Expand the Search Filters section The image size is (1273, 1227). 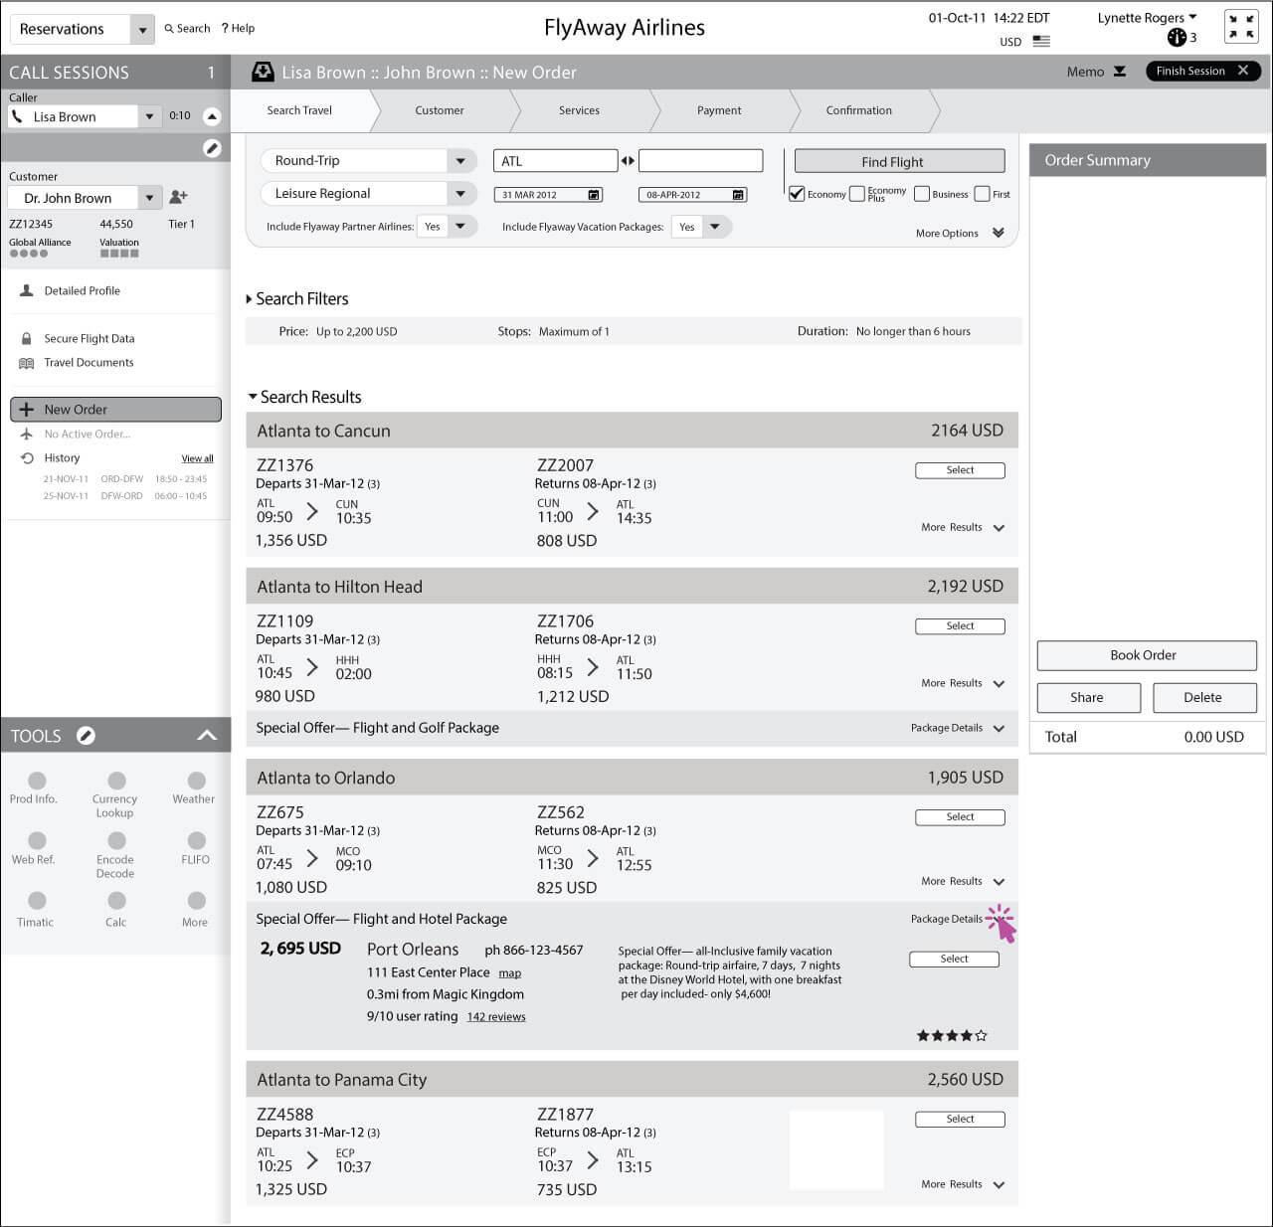(250, 299)
